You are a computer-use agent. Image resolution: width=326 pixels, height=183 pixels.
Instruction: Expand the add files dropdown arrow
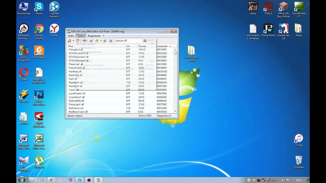tap(101, 41)
